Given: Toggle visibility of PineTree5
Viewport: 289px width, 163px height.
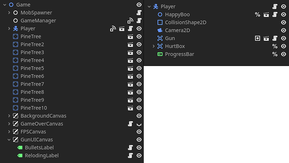Looking at the screenshot, I should click(139, 68).
